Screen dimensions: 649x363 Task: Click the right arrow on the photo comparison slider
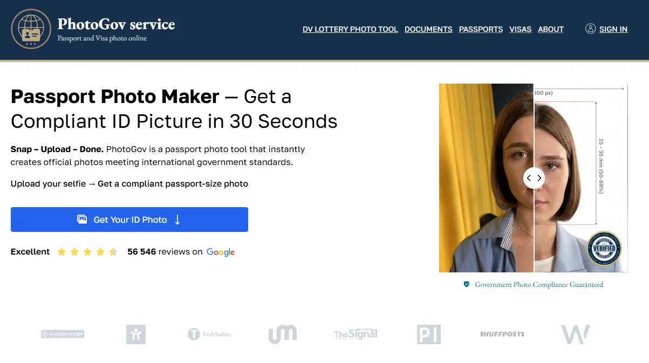coord(539,178)
